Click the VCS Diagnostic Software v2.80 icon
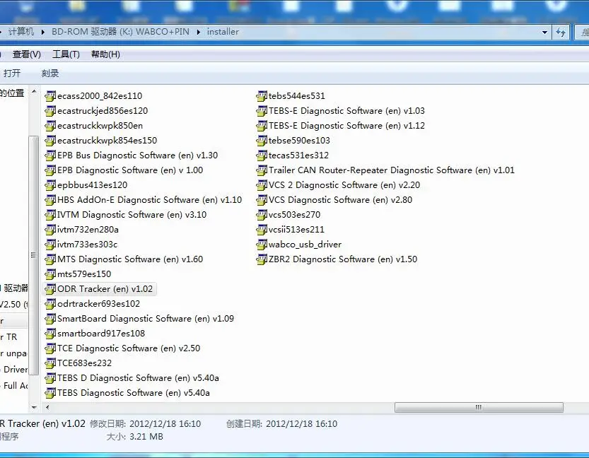589x458 pixels. tap(262, 200)
